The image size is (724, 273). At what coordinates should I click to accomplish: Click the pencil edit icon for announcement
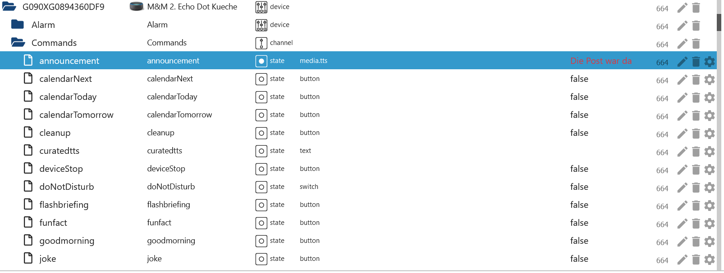coord(682,62)
